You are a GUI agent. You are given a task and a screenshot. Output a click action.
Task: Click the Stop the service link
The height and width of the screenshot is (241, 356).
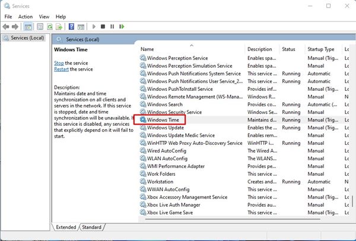pos(59,63)
